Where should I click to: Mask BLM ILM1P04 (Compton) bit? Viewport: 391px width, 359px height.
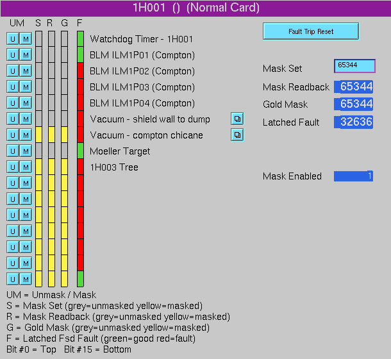(26, 103)
